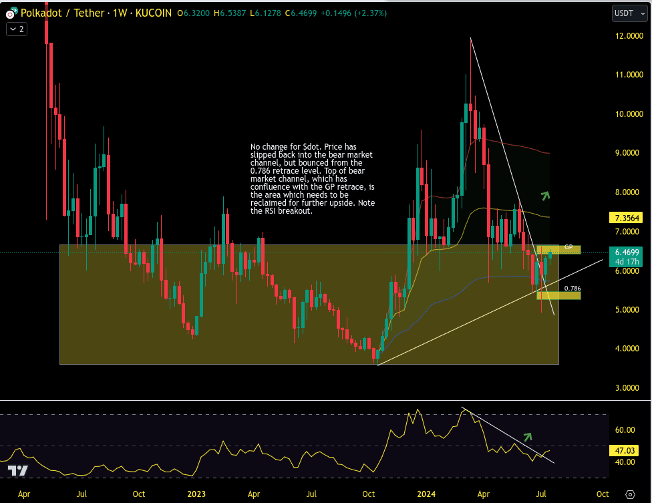Click the yellow RSI value tag 47.03

point(625,451)
